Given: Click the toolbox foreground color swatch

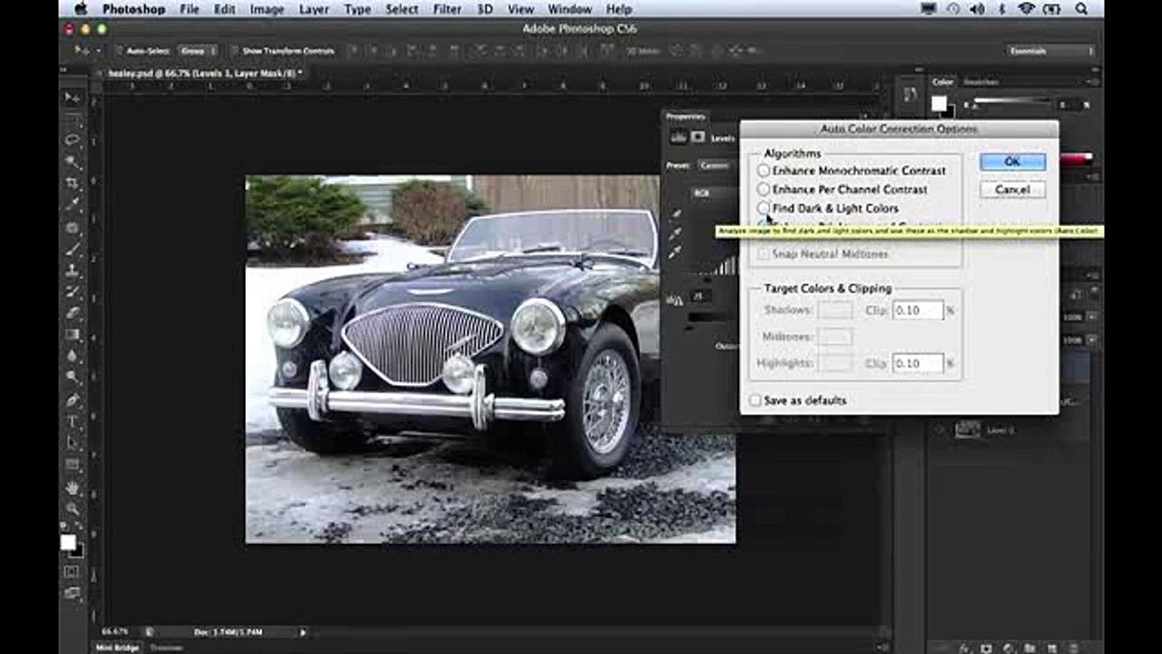Looking at the screenshot, I should pos(68,542).
